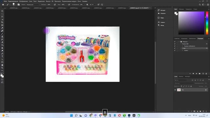Open flow value dropdown arrow
Screen dimensions: 210x118
(66, 5)
